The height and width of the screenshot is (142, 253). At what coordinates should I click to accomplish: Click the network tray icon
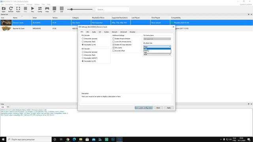(x=227, y=139)
